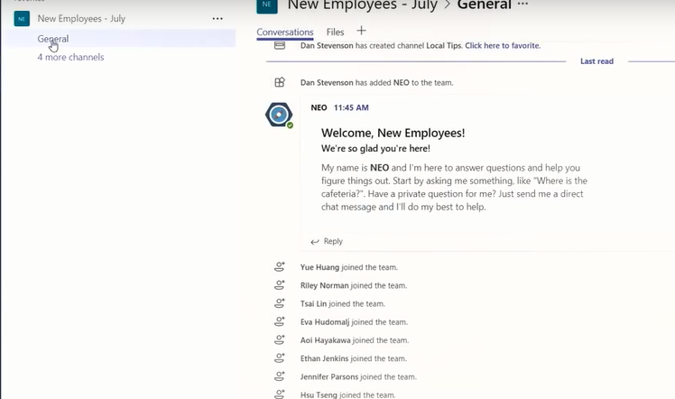The width and height of the screenshot is (675, 399).
Task: Click the app-added icon beside NEO added message
Action: coord(280,82)
